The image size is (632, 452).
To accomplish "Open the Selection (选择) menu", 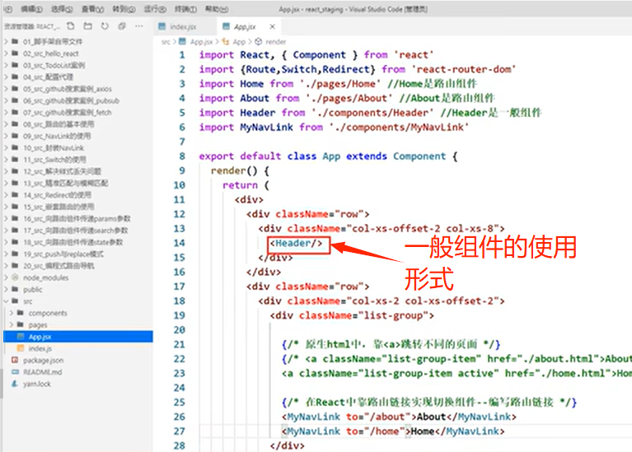I will point(62,9).
